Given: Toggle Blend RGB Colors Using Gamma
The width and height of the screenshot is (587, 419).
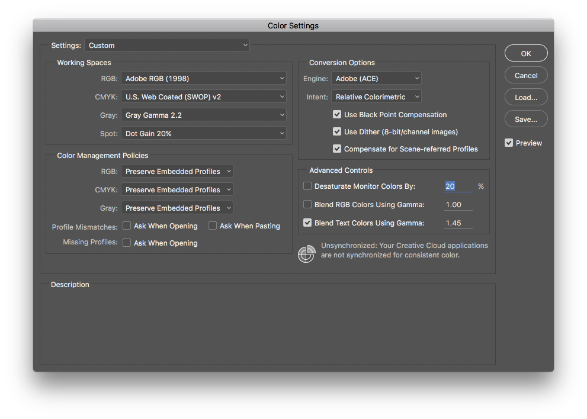Looking at the screenshot, I should (307, 205).
